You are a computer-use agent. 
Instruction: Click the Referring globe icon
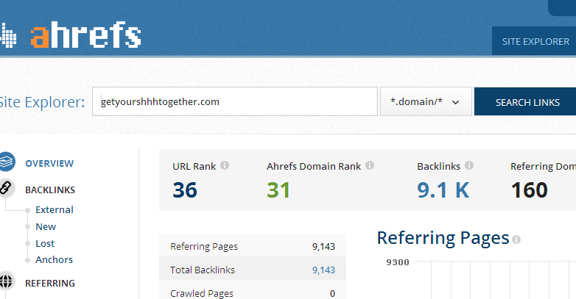[6, 281]
